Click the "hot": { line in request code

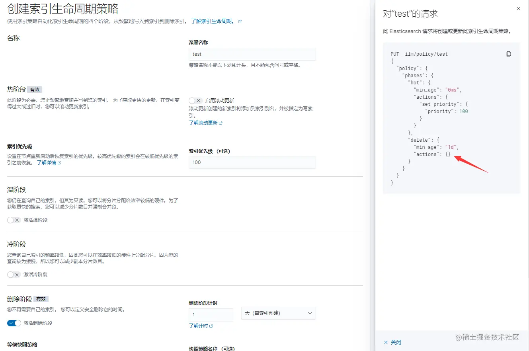(x=419, y=83)
